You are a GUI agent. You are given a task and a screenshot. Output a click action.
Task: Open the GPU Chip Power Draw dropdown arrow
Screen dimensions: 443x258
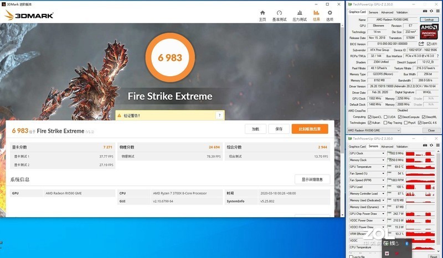(x=383, y=214)
